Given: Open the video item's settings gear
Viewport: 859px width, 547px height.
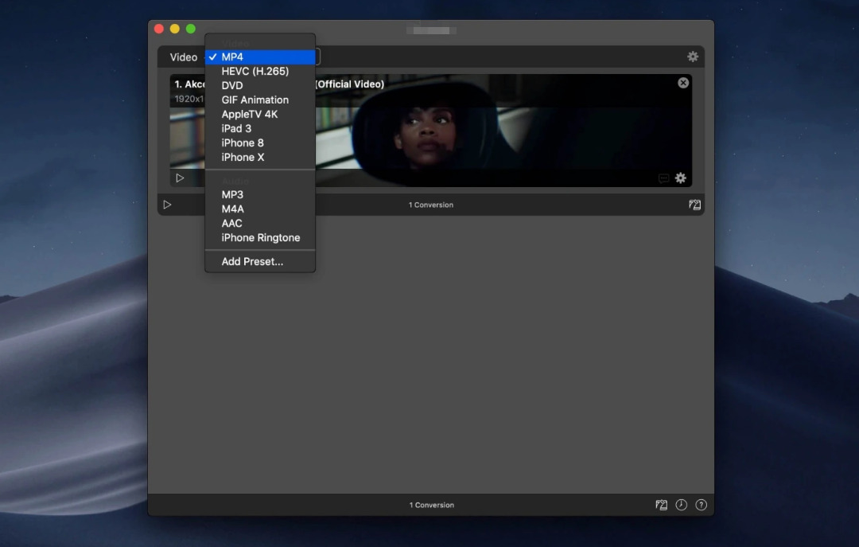Looking at the screenshot, I should tap(680, 178).
